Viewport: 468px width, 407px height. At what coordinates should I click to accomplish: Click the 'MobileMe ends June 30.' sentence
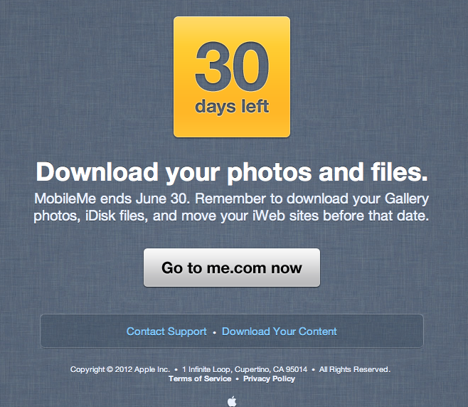[112, 199]
